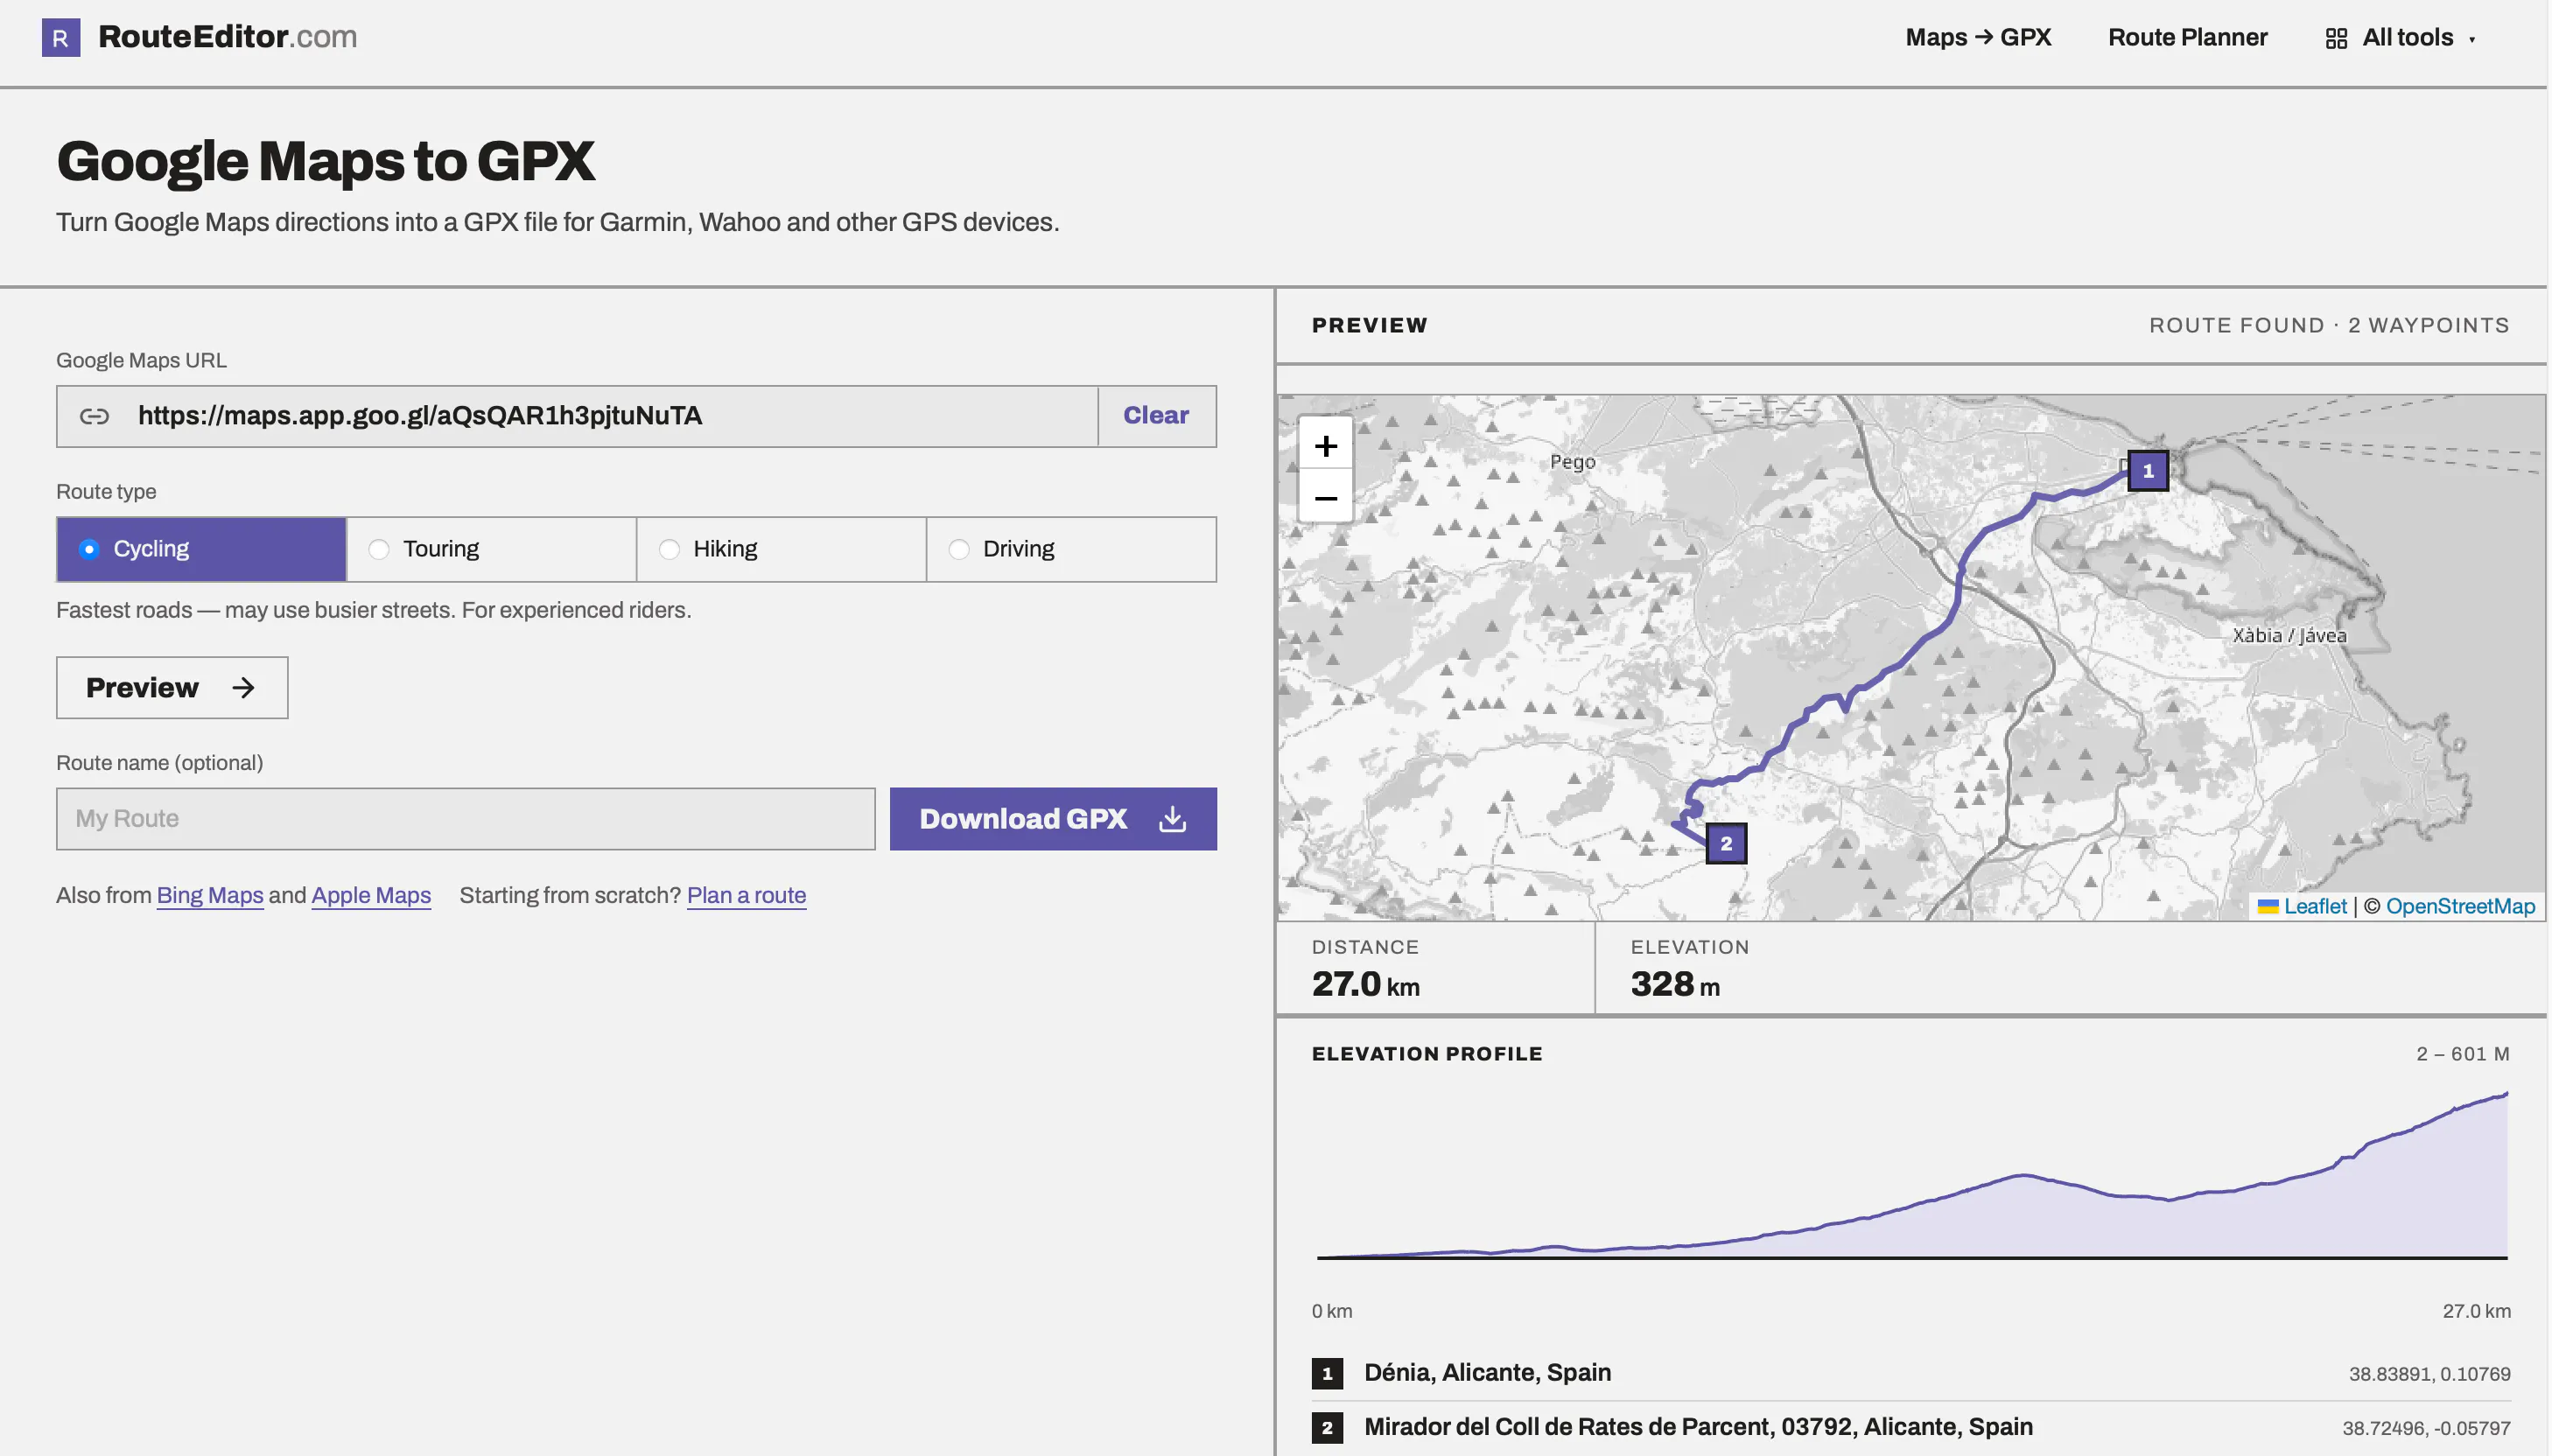Click the black number 1 badge beside Dénia

(1327, 1374)
